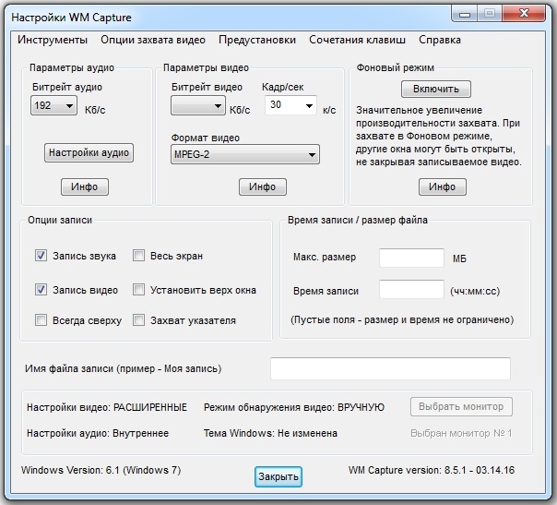Click the text Настройки аудио: Внутреннее
The height and width of the screenshot is (505, 557).
(98, 433)
